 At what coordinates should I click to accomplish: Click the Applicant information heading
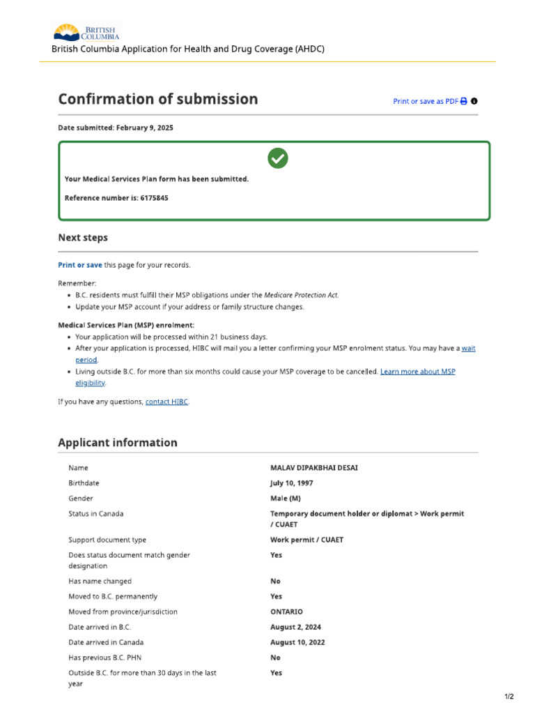[118, 443]
